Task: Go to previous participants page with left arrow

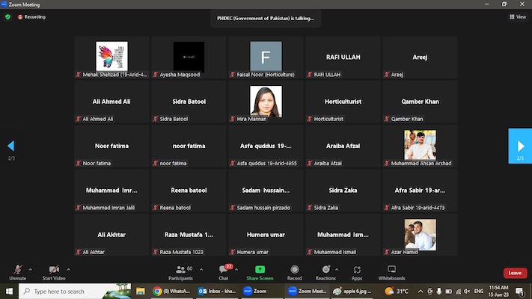Action: pyautogui.click(x=11, y=146)
